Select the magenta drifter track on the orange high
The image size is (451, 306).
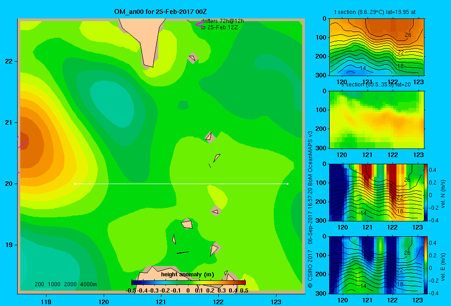(x=22, y=145)
